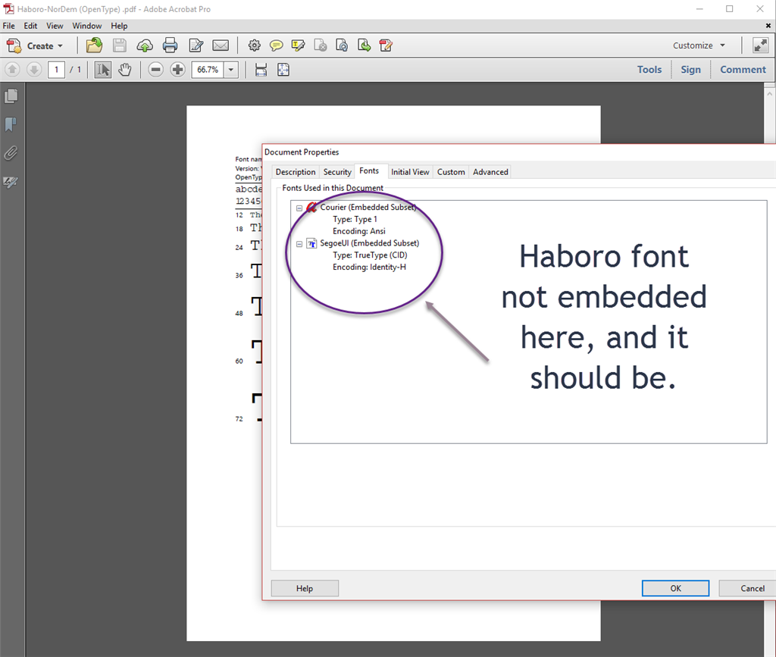Switch to the Initial View tab
Image resolution: width=776 pixels, height=657 pixels.
click(x=410, y=172)
